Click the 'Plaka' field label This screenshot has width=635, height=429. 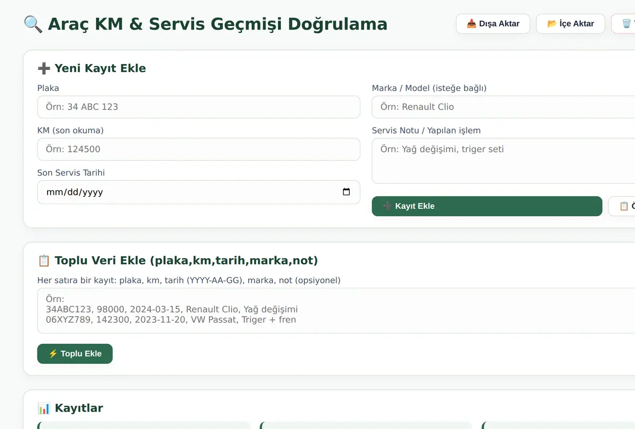click(x=48, y=88)
